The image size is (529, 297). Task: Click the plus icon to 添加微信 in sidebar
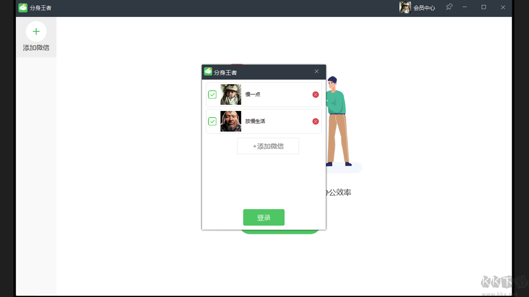click(36, 31)
